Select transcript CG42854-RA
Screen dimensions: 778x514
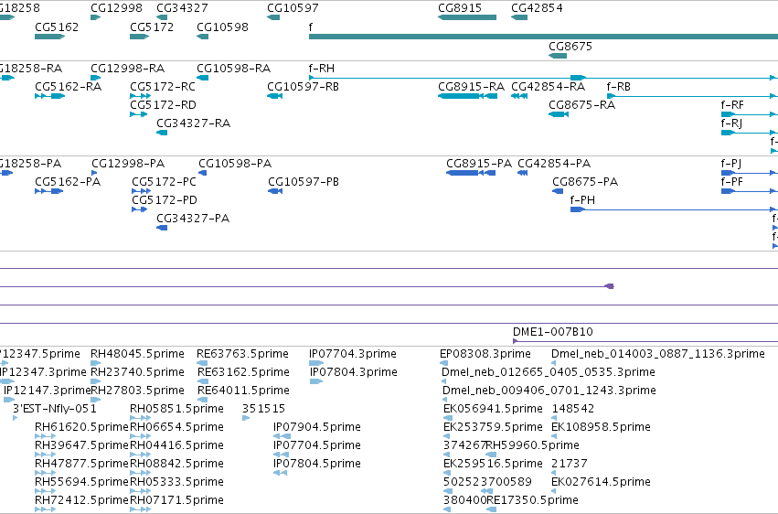coord(519,96)
